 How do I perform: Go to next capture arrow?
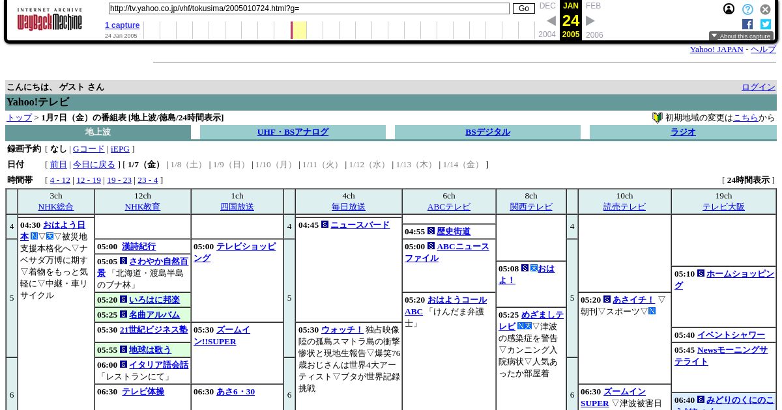[590, 21]
